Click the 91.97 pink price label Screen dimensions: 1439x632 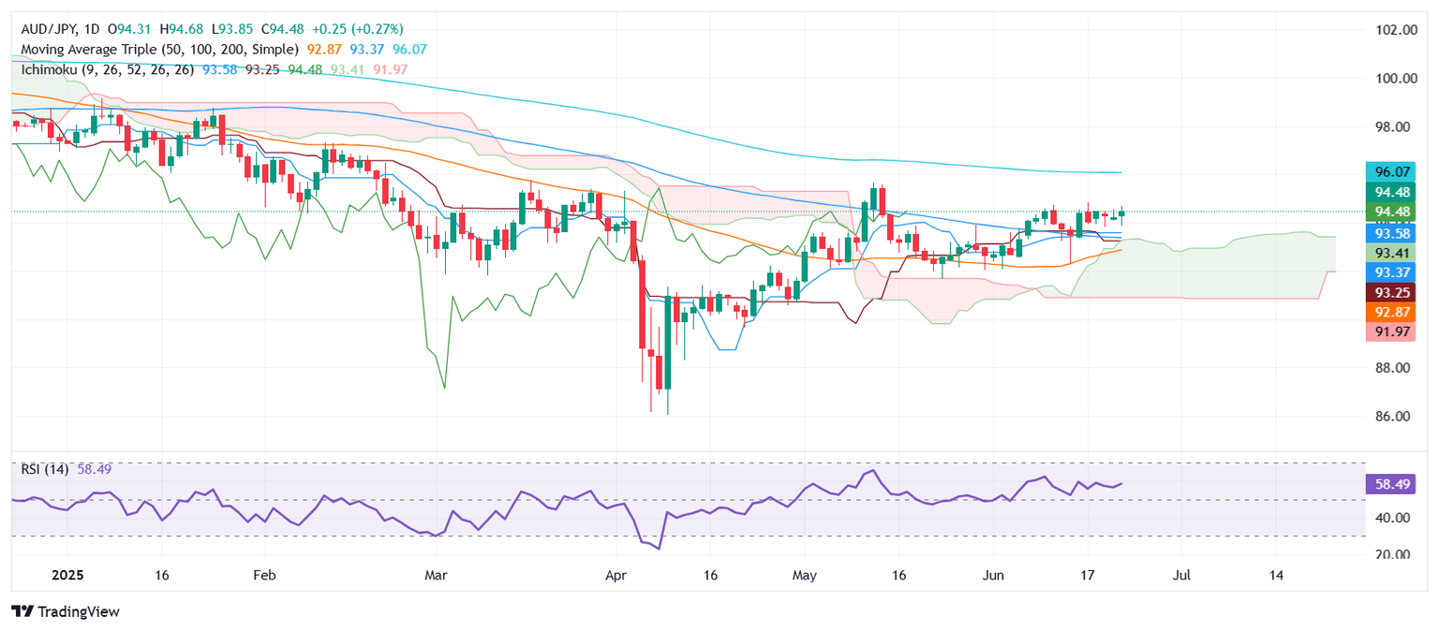[x=1391, y=332]
